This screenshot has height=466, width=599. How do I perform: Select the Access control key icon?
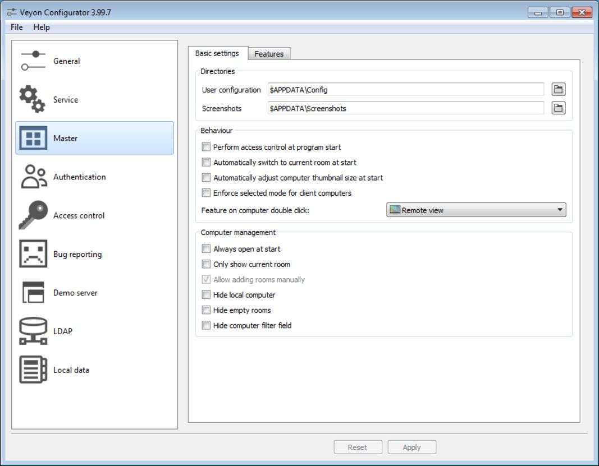(x=33, y=215)
